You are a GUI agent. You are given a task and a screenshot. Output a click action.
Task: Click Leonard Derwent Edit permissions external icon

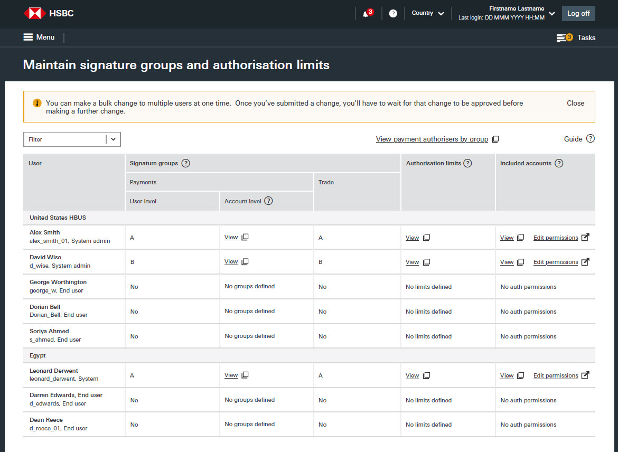tap(585, 375)
